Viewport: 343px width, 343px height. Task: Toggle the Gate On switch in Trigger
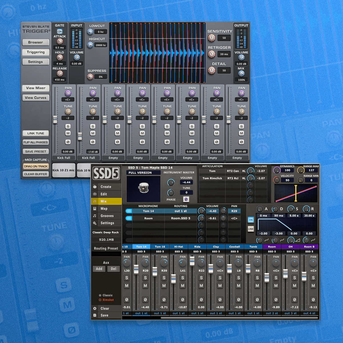60,31
